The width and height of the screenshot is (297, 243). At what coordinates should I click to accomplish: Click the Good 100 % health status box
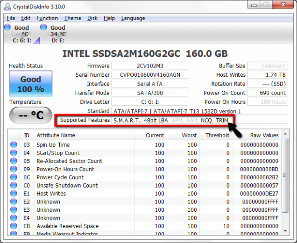31,84
